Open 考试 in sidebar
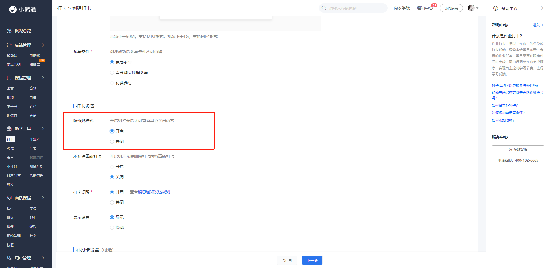The height and width of the screenshot is (268, 550). click(10, 148)
